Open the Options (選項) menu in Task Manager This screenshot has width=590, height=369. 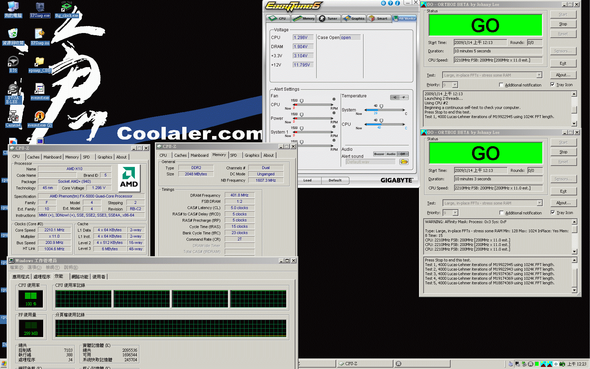point(34,267)
